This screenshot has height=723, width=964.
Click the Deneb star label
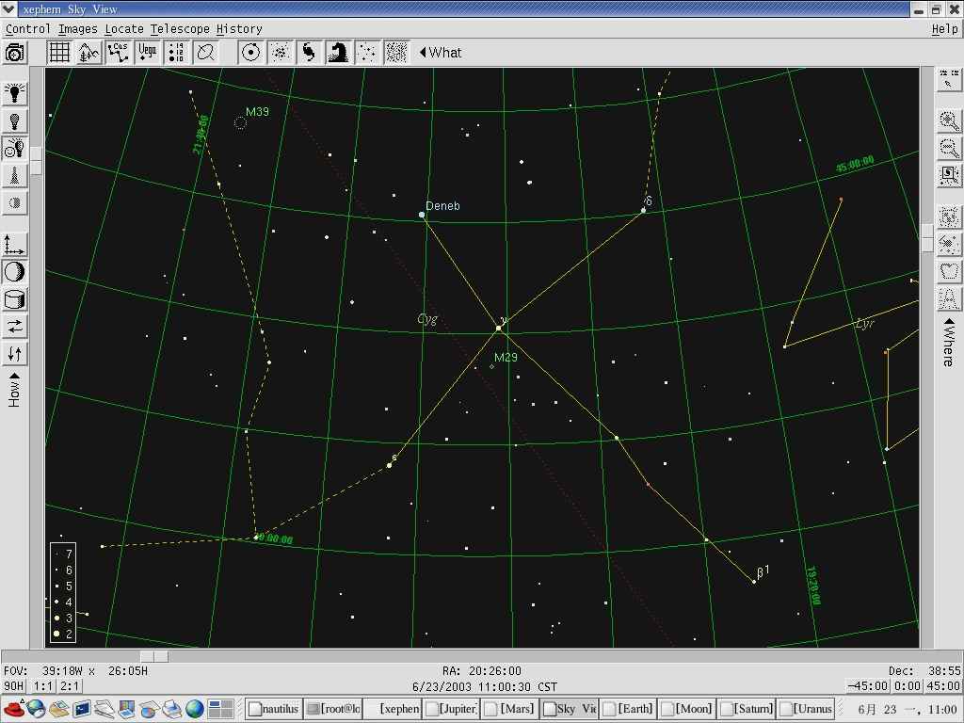(x=442, y=206)
